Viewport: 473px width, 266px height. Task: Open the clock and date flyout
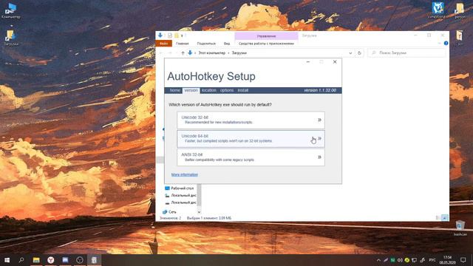click(447, 260)
